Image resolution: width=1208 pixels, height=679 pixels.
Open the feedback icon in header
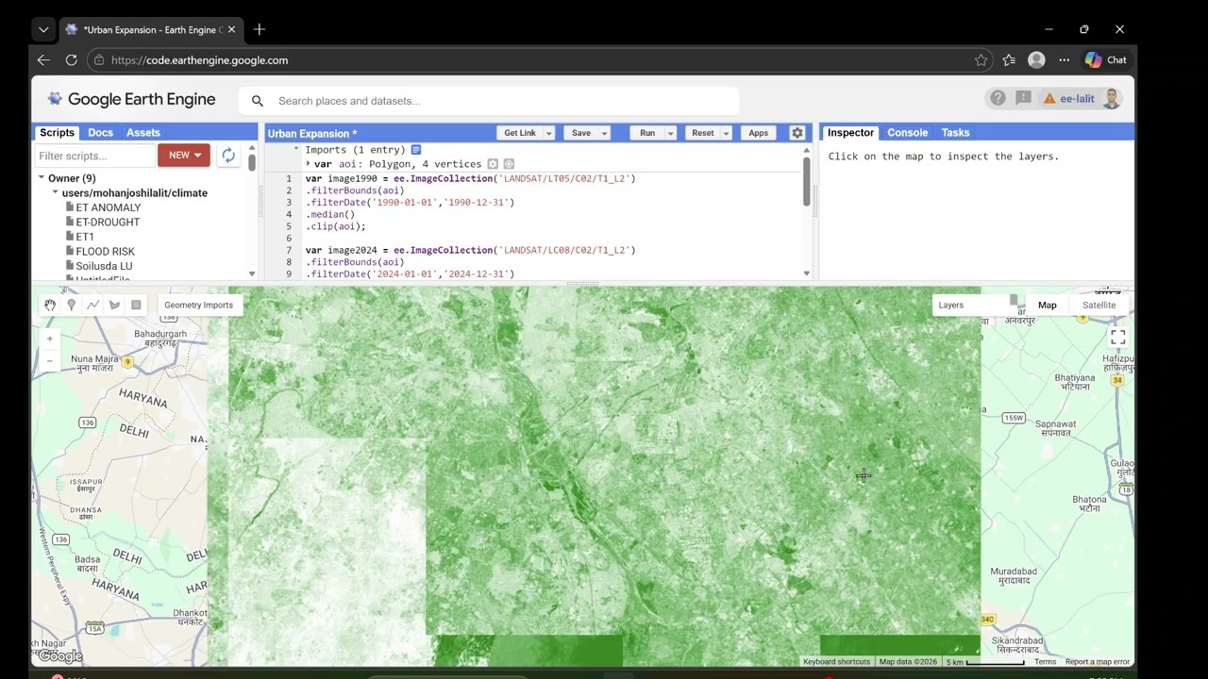(x=1023, y=98)
